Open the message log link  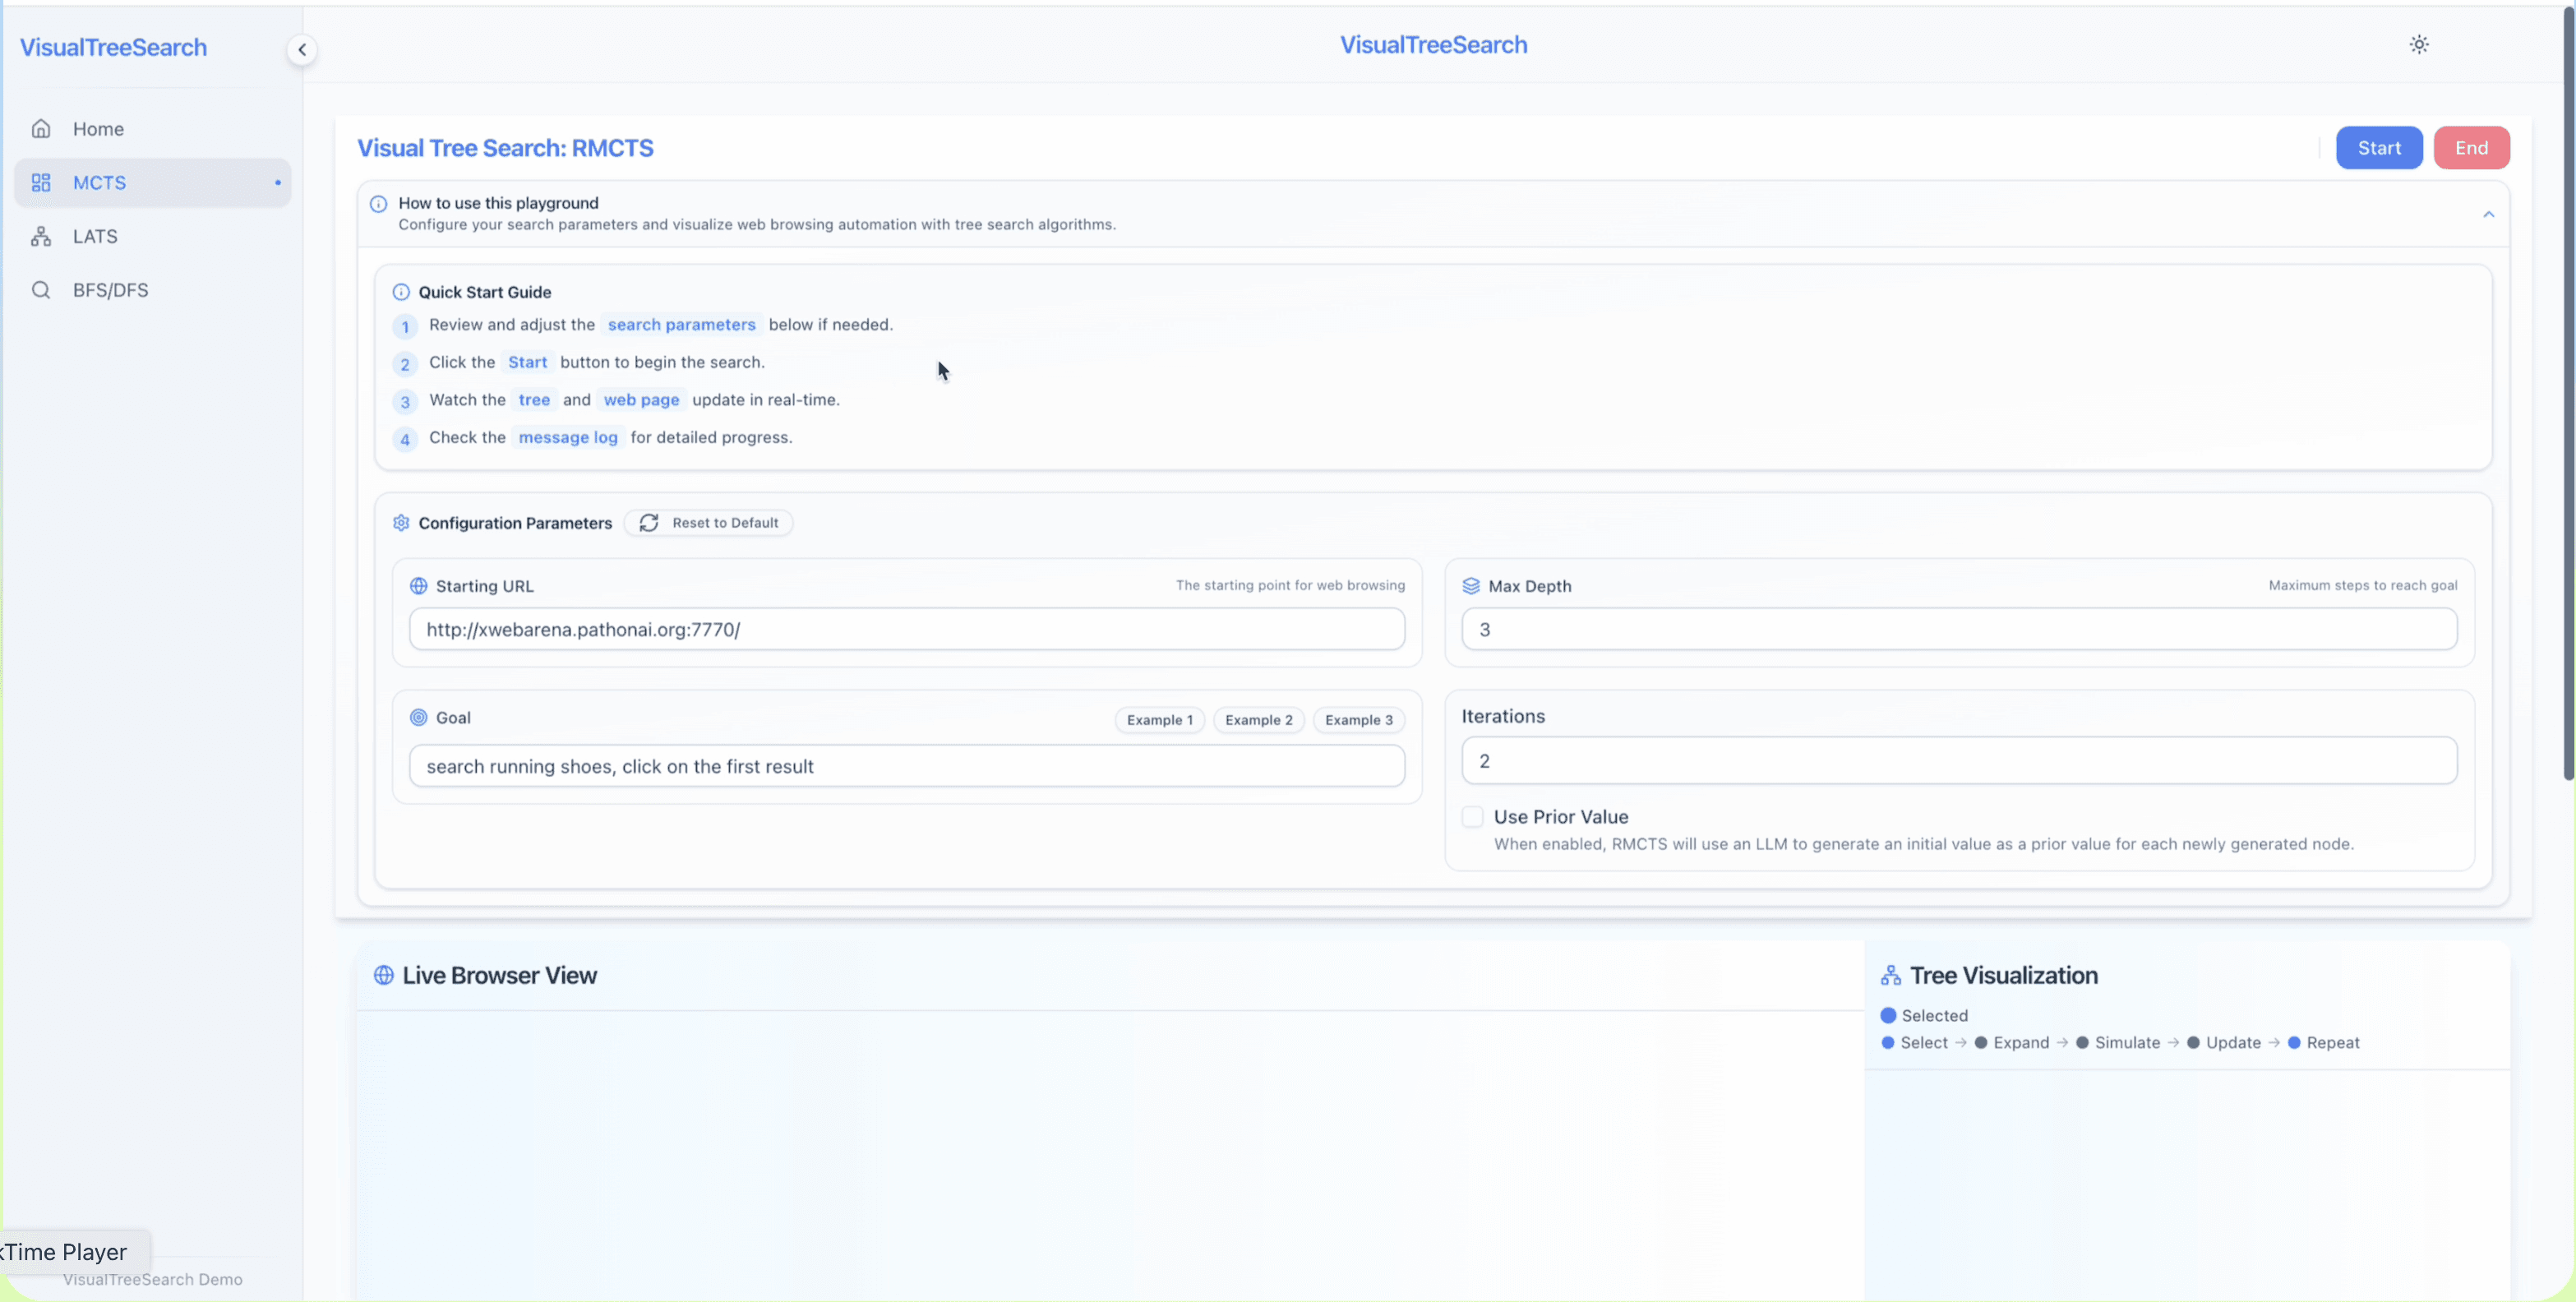coord(567,437)
